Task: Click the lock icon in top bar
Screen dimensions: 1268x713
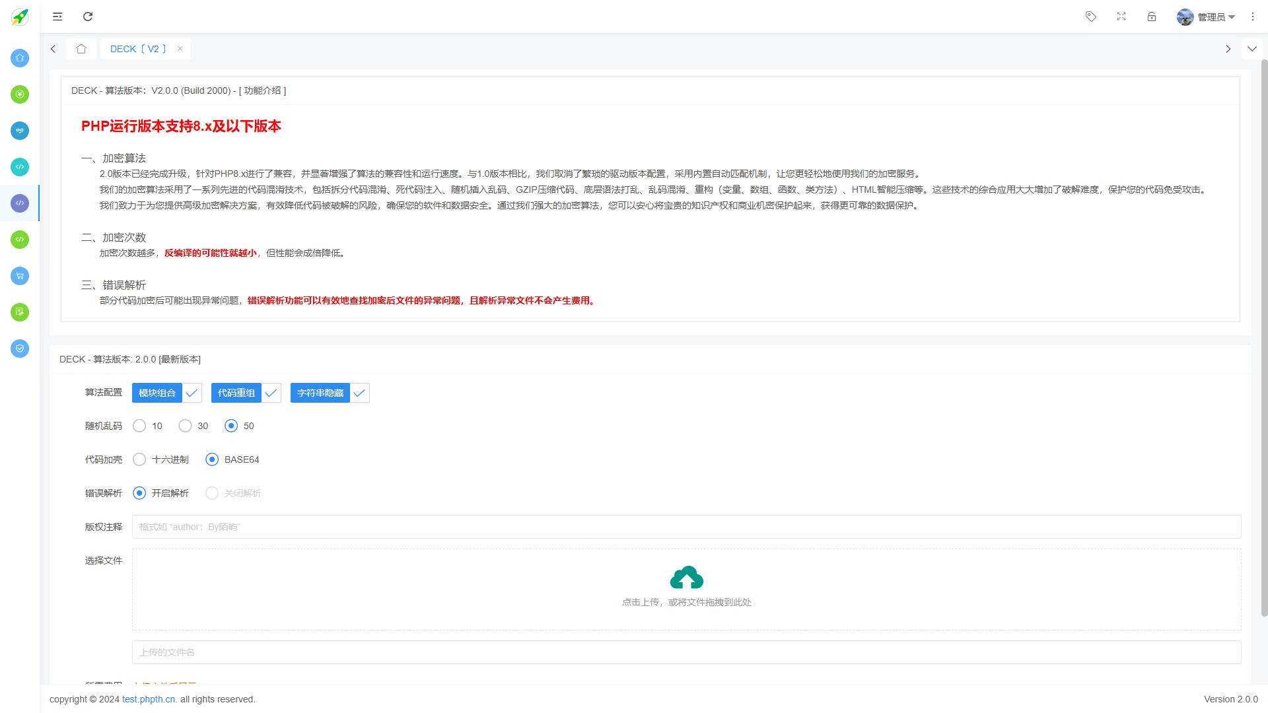Action: pyautogui.click(x=1152, y=17)
